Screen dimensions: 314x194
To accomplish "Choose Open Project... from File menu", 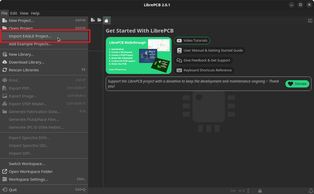I will click(x=44, y=28).
